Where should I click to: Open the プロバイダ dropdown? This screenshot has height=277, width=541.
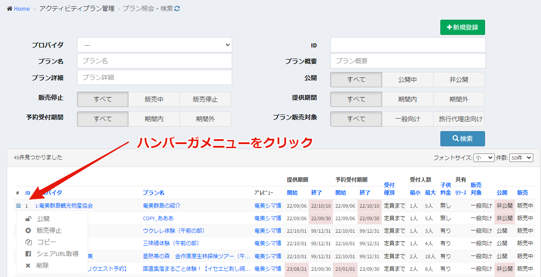pos(155,45)
